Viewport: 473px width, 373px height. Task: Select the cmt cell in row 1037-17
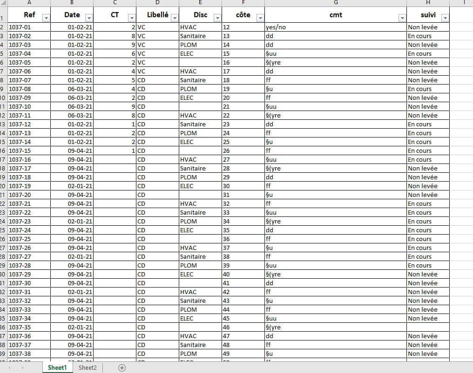[336, 168]
